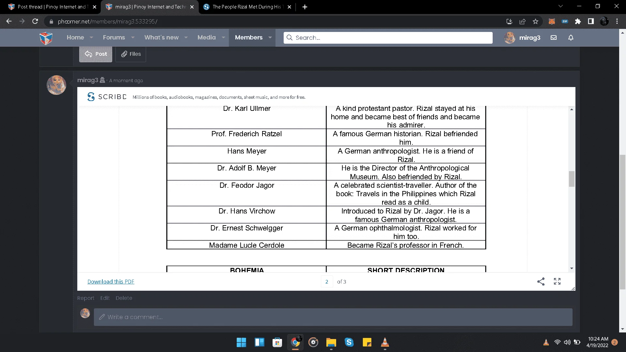This screenshot has width=626, height=352.
Task: Click the Scribd page number box
Action: pyautogui.click(x=327, y=282)
